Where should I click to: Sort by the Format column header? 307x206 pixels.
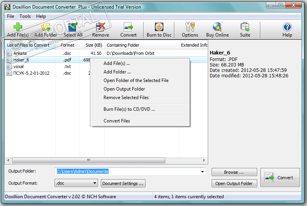[x=68, y=45]
